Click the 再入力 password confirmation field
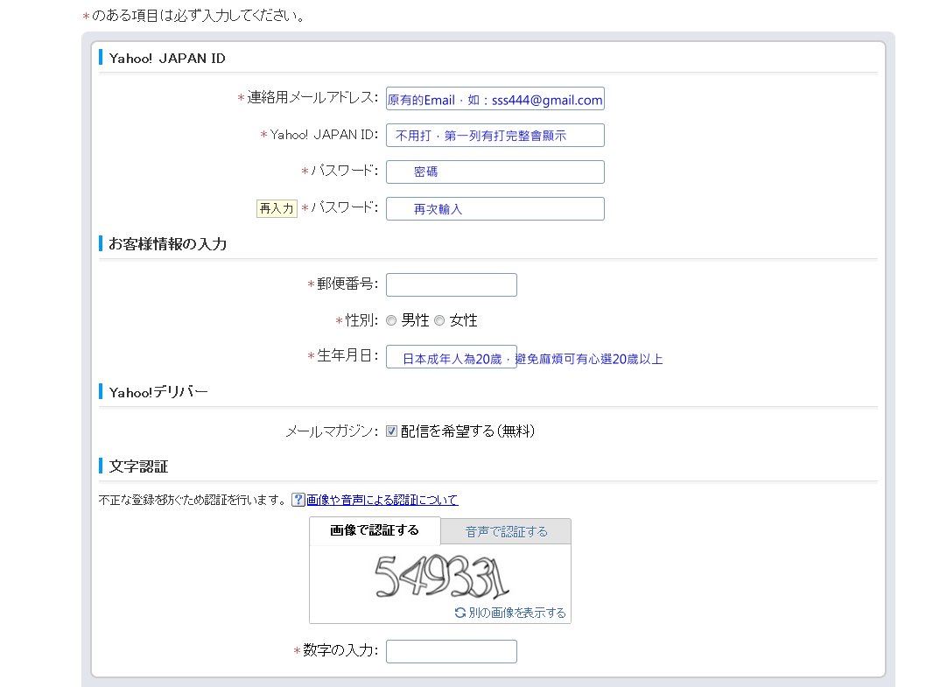 pyautogui.click(x=495, y=209)
